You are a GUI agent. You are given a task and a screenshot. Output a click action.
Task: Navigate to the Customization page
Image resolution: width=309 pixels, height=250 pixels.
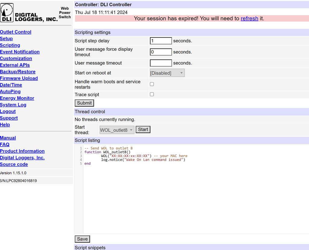(x=16, y=58)
